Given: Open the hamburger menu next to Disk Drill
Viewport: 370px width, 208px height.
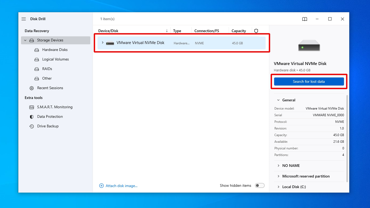Looking at the screenshot, I should pyautogui.click(x=24, y=19).
